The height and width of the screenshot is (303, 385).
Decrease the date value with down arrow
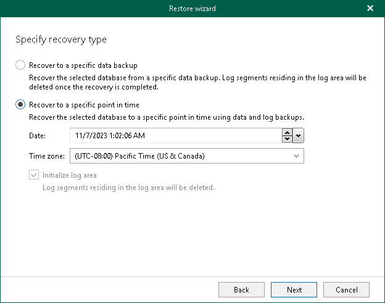coord(286,139)
